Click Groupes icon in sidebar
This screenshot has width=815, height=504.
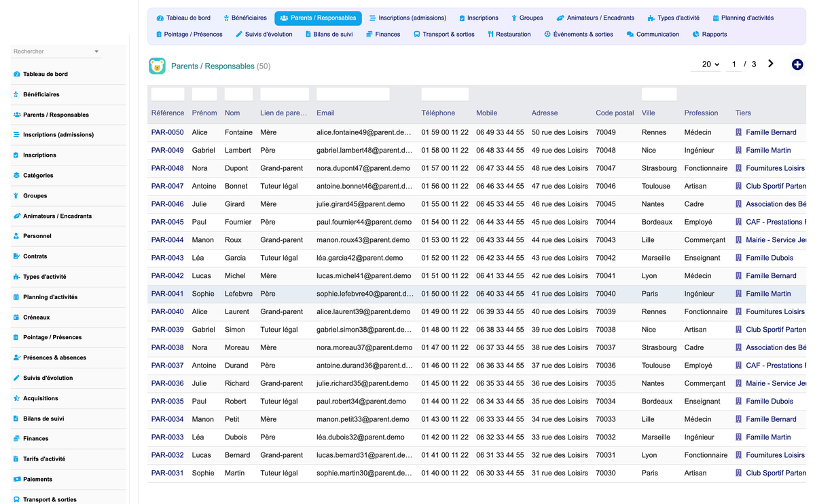tap(16, 195)
